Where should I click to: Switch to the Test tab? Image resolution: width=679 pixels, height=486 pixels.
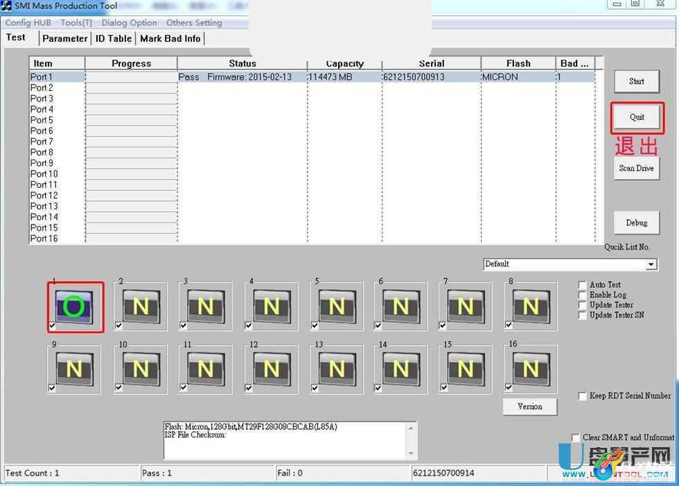tap(15, 37)
